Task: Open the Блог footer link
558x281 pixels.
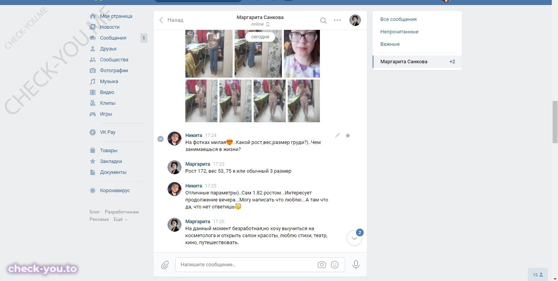Action: (95, 212)
